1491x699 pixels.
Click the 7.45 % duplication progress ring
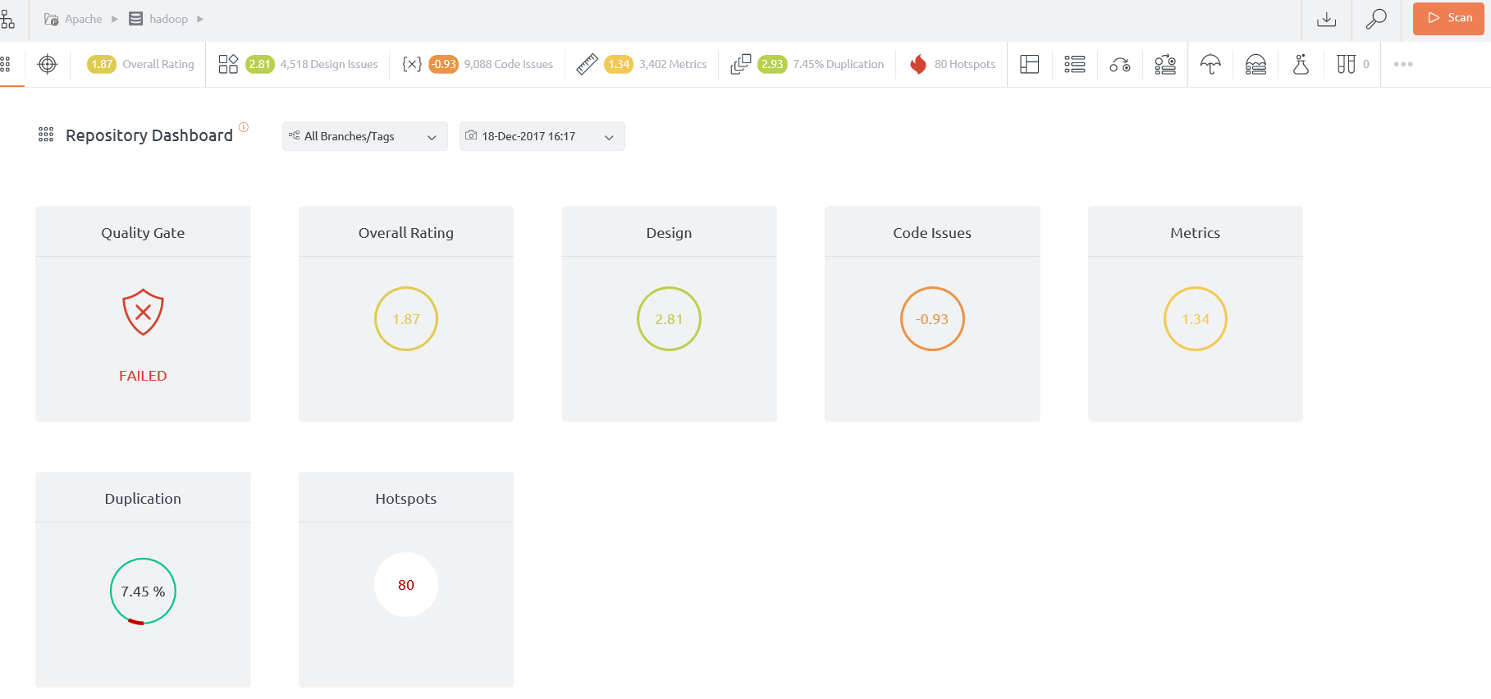pyautogui.click(x=143, y=592)
